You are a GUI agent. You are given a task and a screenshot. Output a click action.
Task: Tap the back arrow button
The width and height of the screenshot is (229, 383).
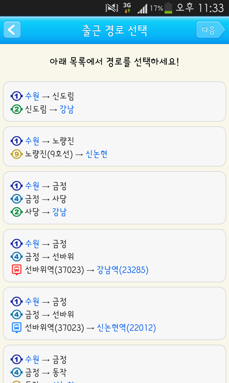[x=12, y=30]
